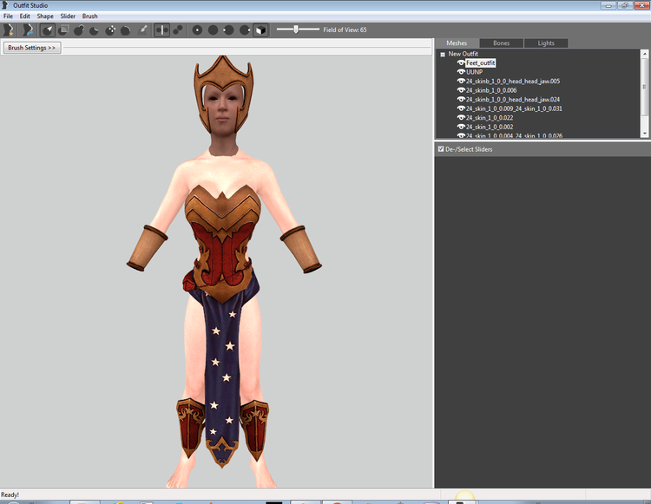Switch to back view with plain circle
The height and width of the screenshot is (504, 651).
tap(213, 29)
